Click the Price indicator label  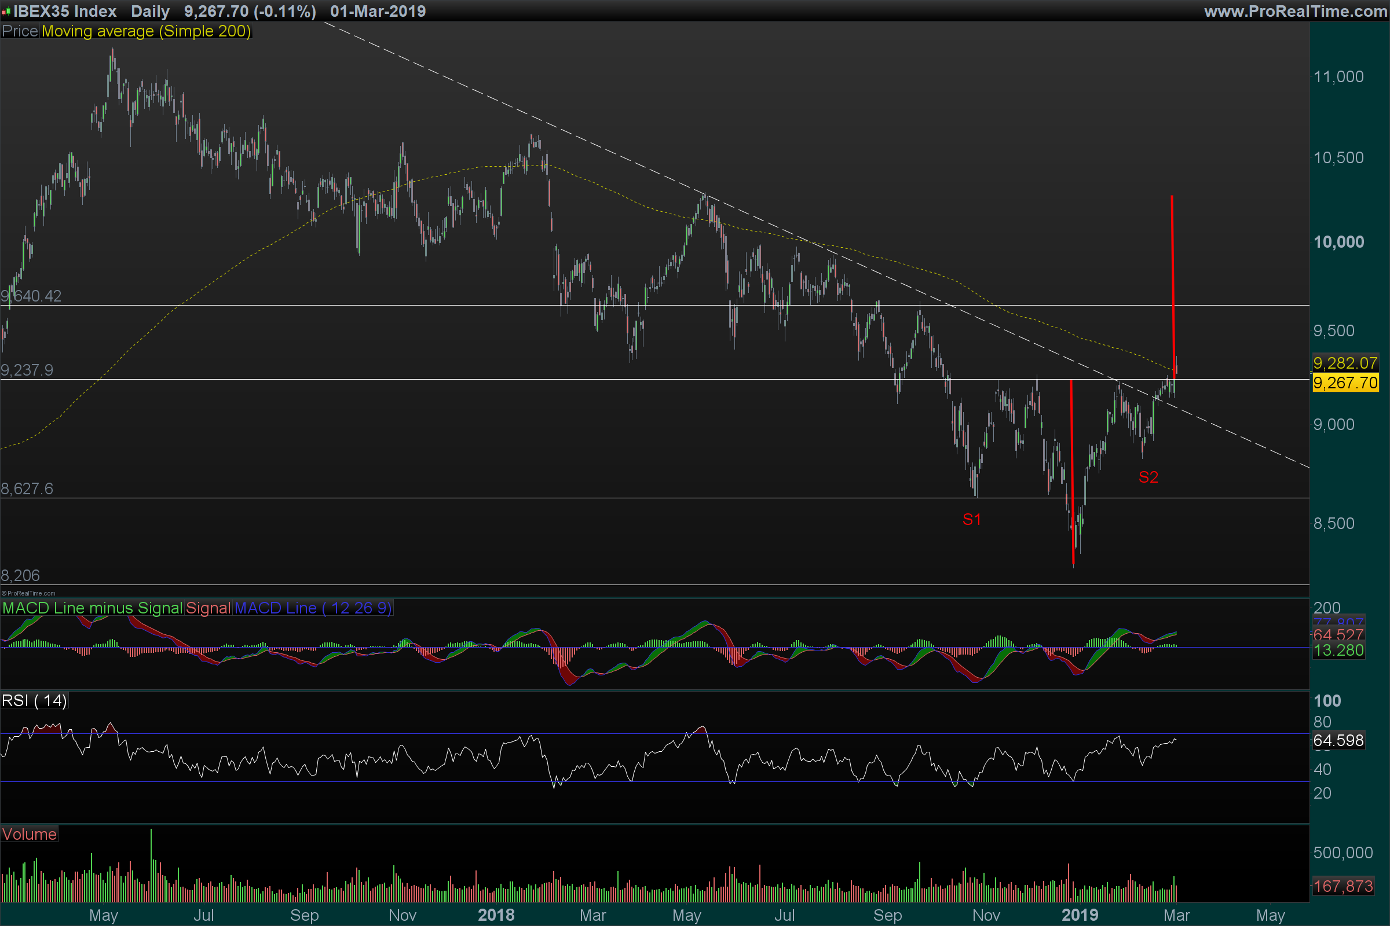click(x=20, y=31)
